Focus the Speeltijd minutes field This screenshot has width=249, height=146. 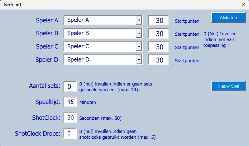[70, 102]
